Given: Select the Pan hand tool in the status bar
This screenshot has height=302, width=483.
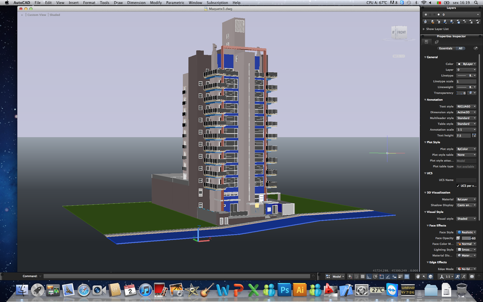Looking at the screenshot, I should 418,276.
